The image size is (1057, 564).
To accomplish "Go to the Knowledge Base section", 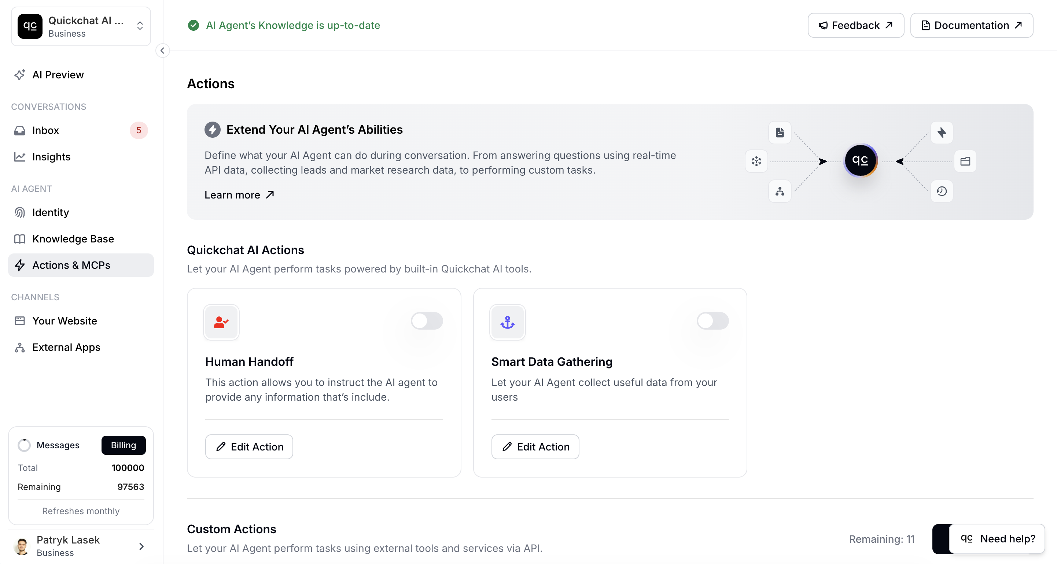I will click(73, 239).
